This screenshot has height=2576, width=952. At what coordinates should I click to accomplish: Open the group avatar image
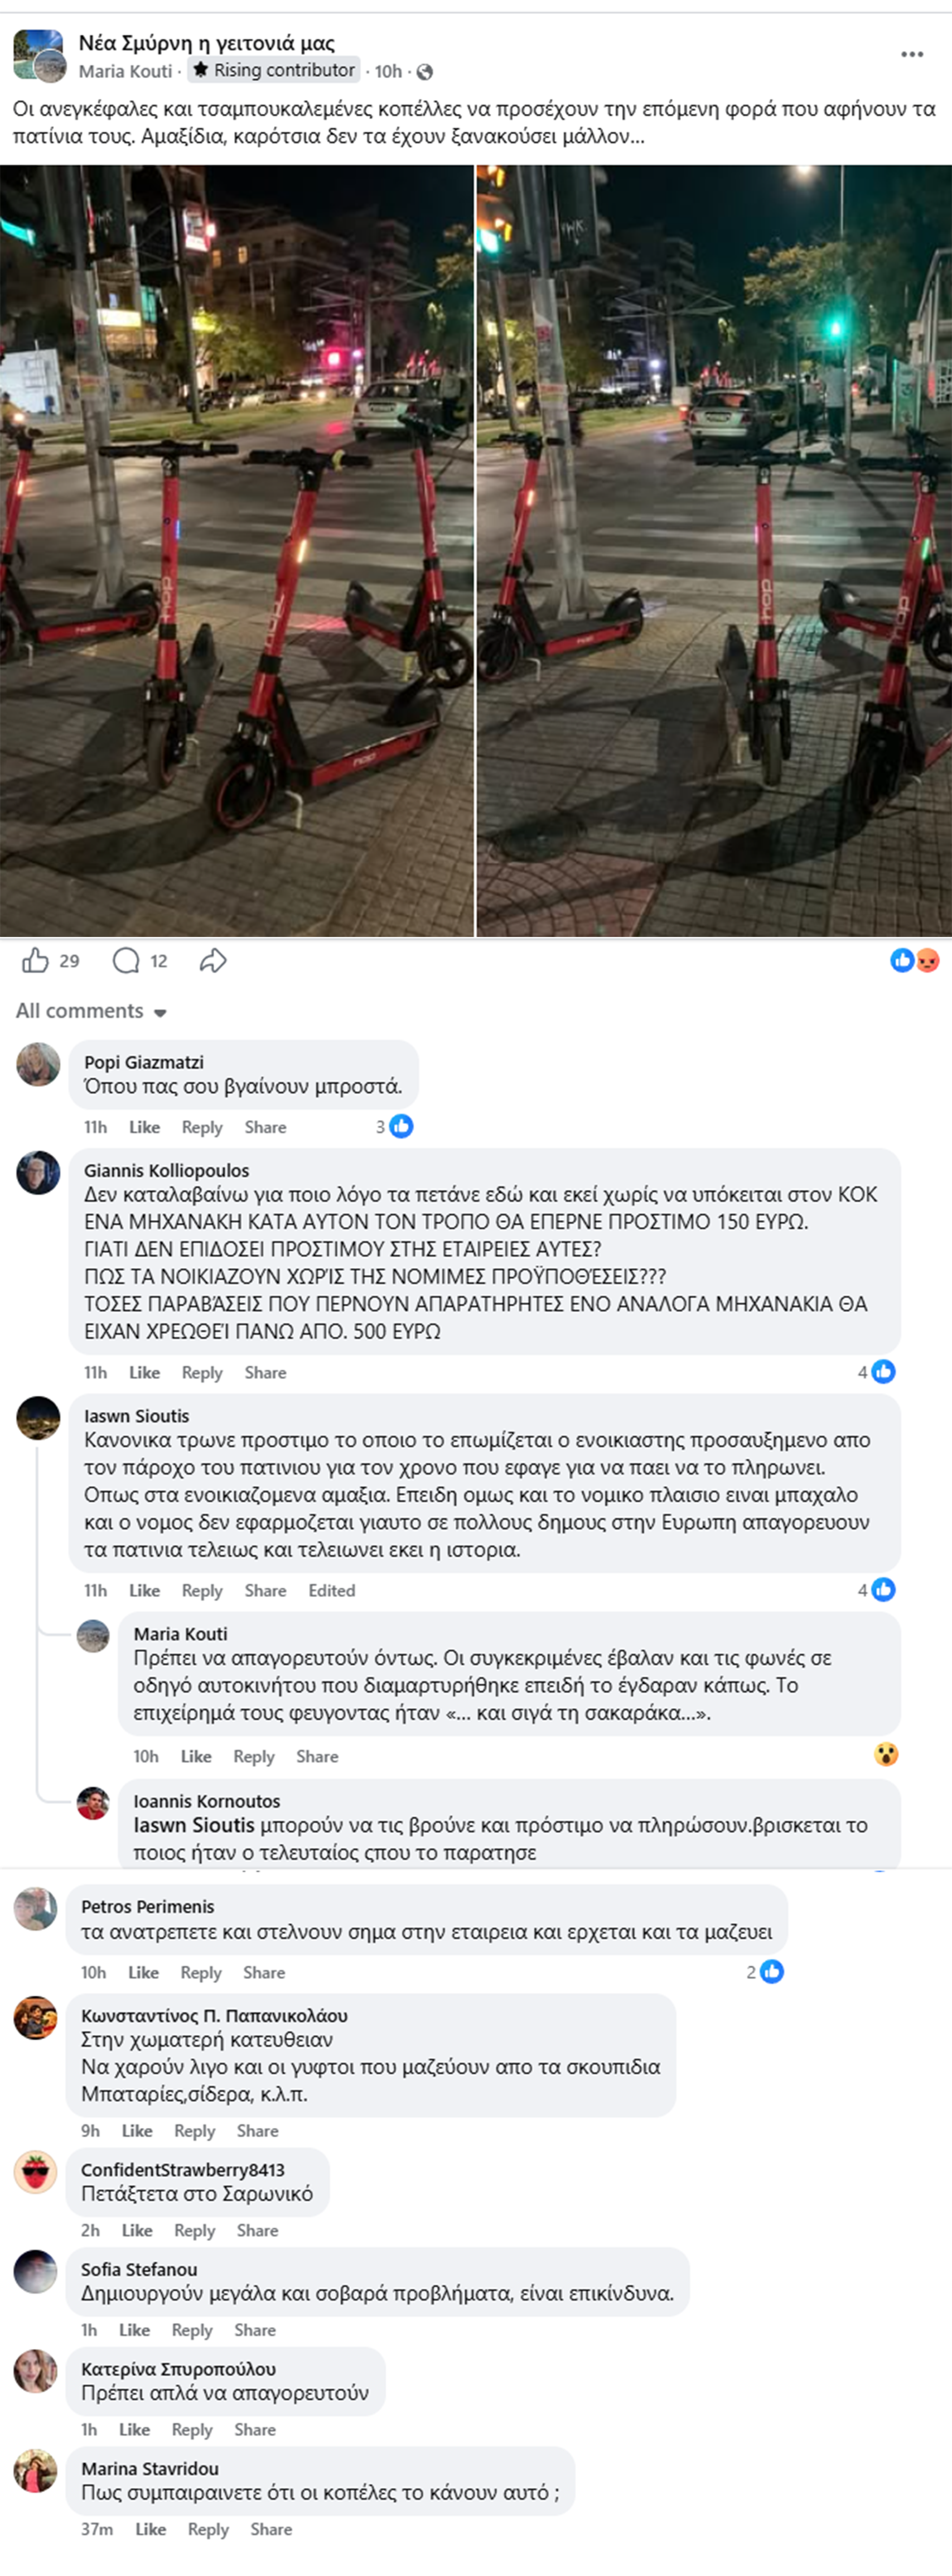(x=39, y=55)
